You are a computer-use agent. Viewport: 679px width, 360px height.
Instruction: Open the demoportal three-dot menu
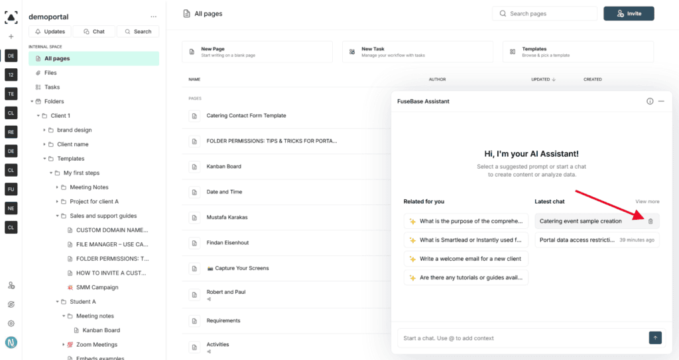click(x=154, y=17)
